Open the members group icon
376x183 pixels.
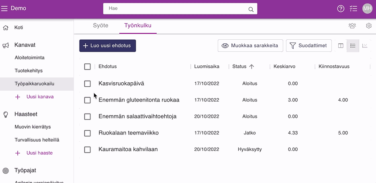(x=352, y=26)
